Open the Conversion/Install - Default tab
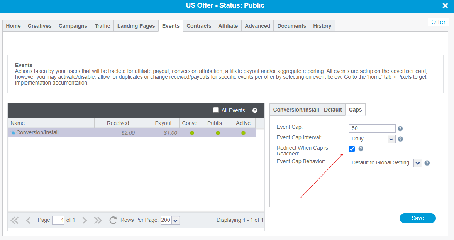 [x=307, y=110]
